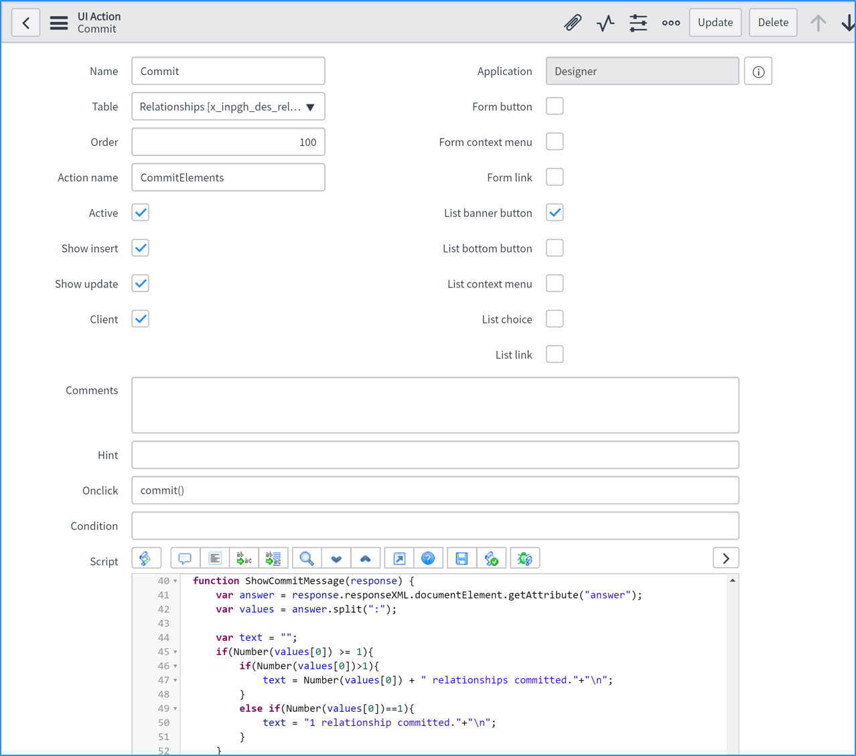Open the form context hamburger menu
The width and height of the screenshot is (856, 756).
click(x=59, y=23)
